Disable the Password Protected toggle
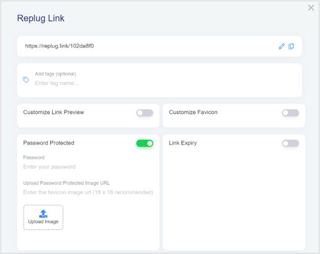The height and width of the screenshot is (254, 320). [145, 143]
